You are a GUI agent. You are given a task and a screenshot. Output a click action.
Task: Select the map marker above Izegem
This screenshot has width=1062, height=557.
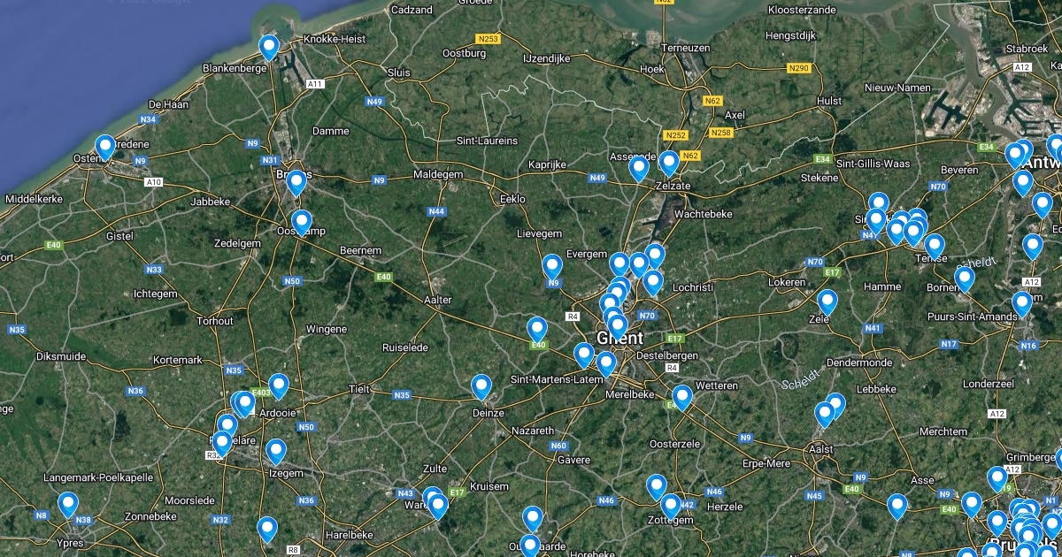pyautogui.click(x=276, y=451)
